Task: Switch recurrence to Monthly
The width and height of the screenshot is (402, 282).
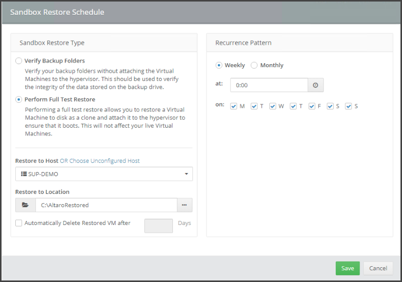Action: click(254, 65)
